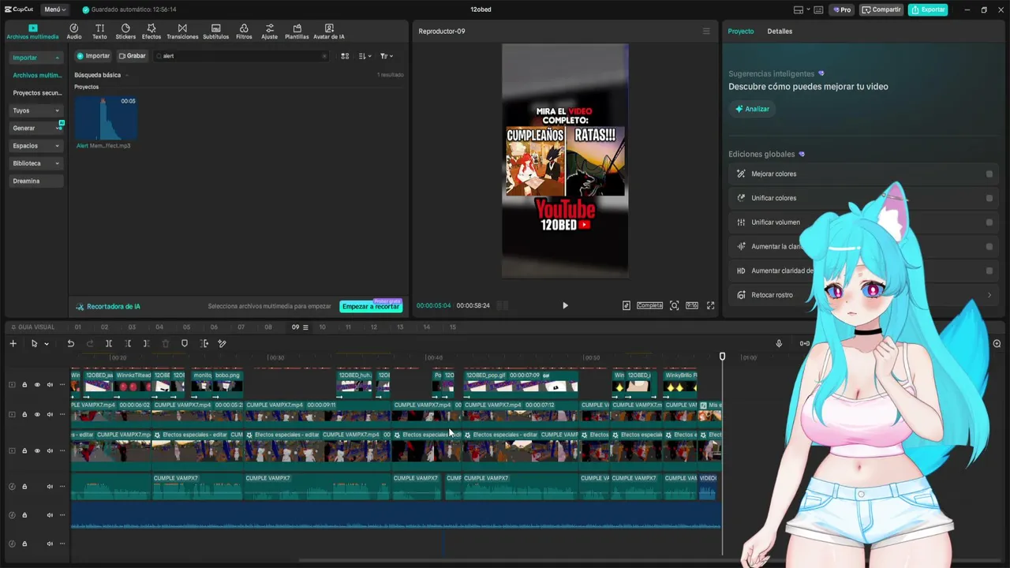The width and height of the screenshot is (1010, 568).
Task: Expand the Retocar rostro options
Action: [989, 295]
